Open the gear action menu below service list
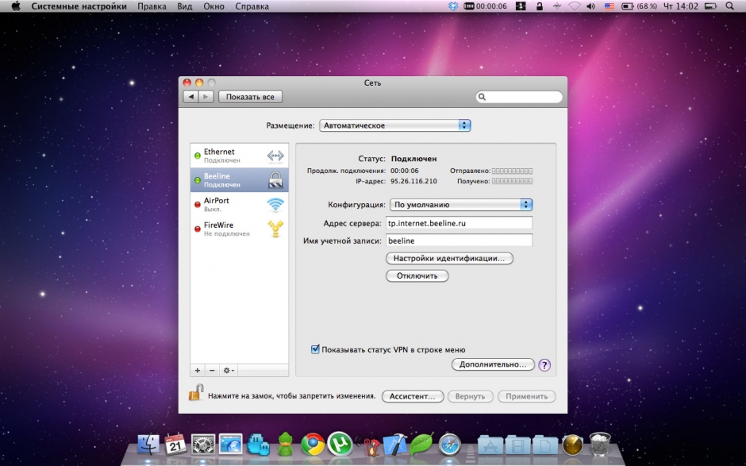The image size is (746, 466). pos(229,370)
